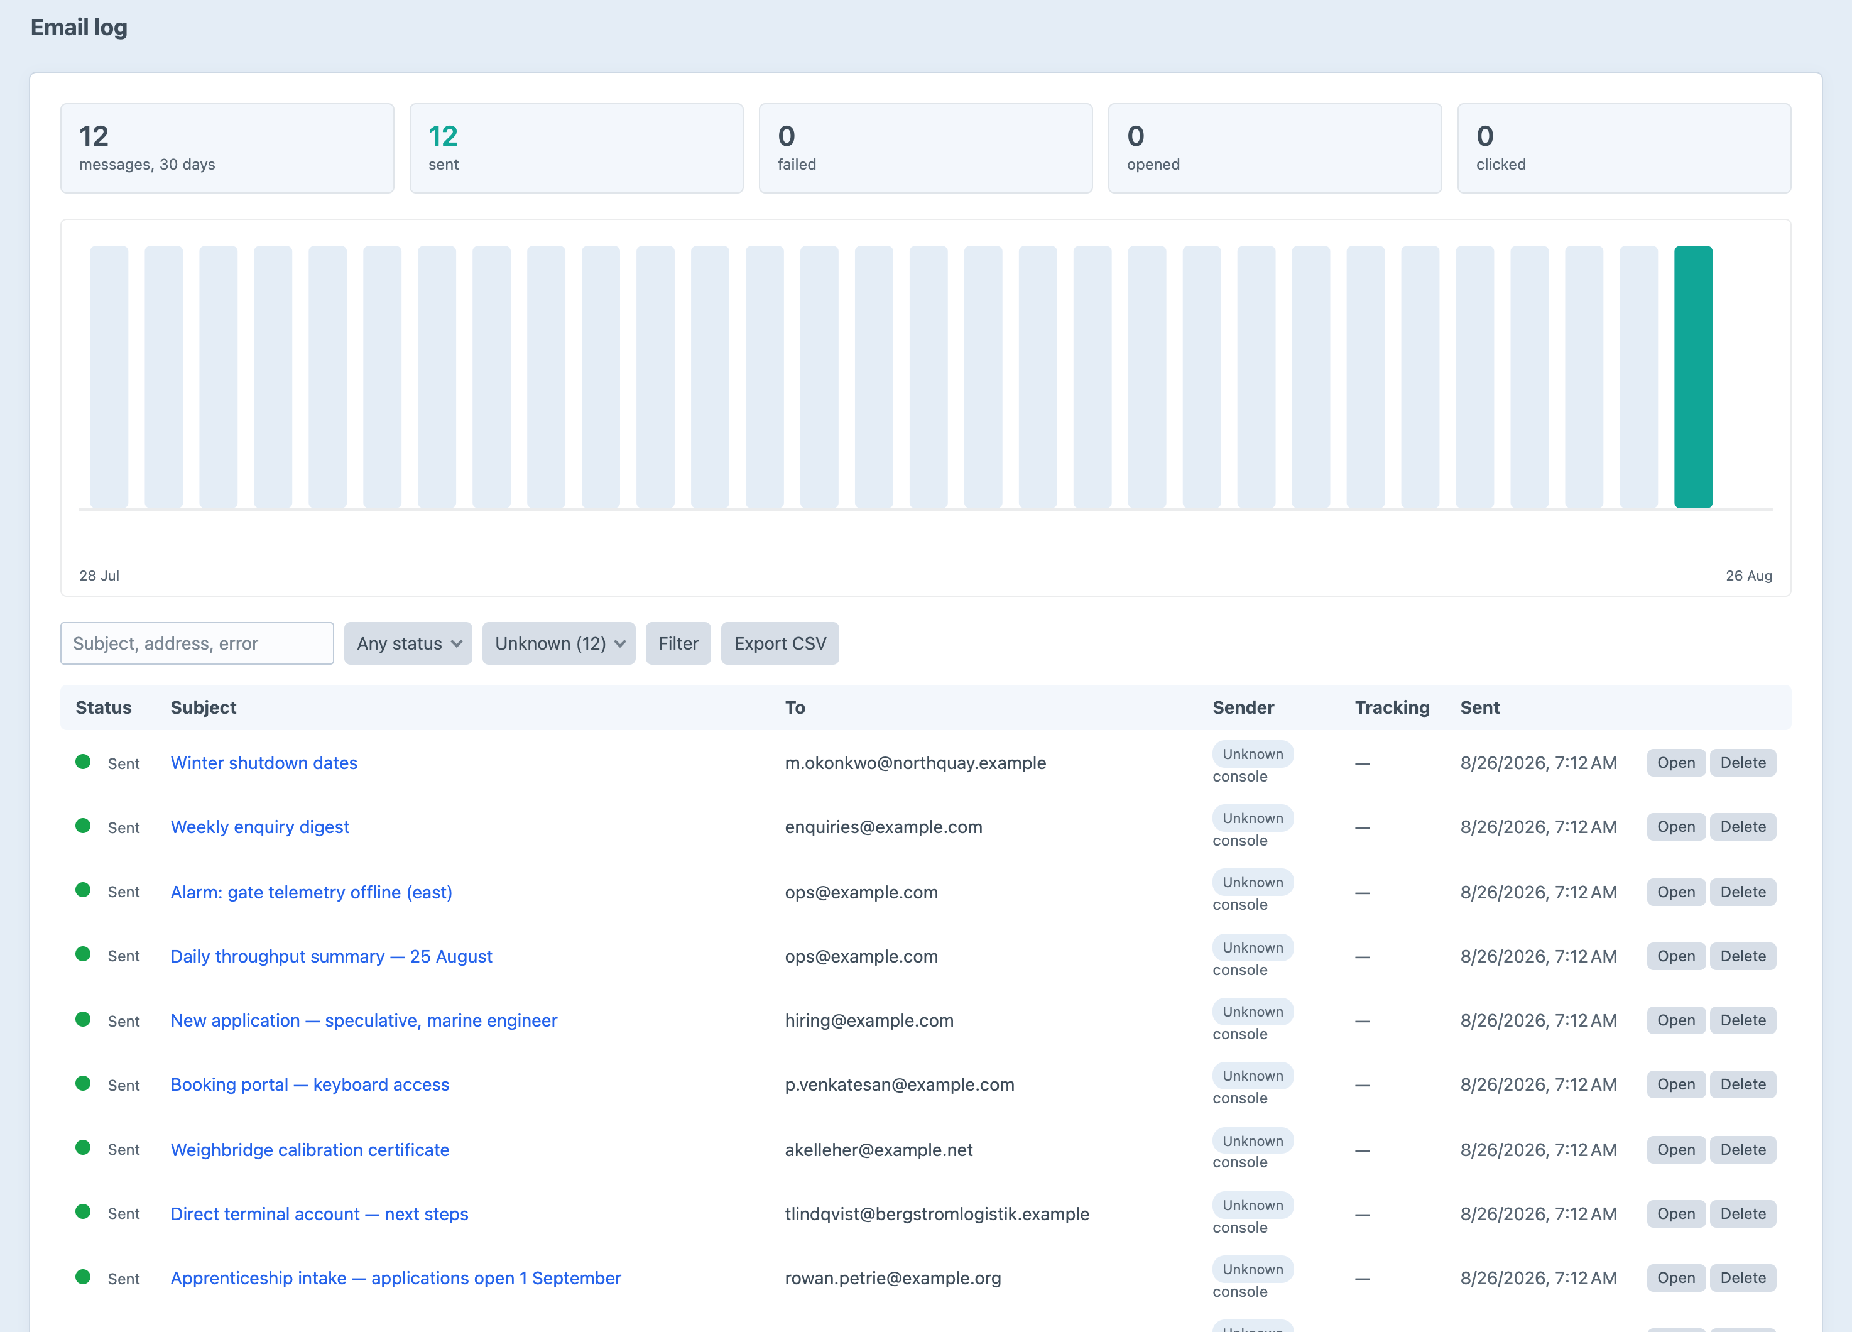Screen dimensions: 1852x1332
Task: Click the teal 26 Aug chart bar
Action: pyautogui.click(x=1693, y=378)
